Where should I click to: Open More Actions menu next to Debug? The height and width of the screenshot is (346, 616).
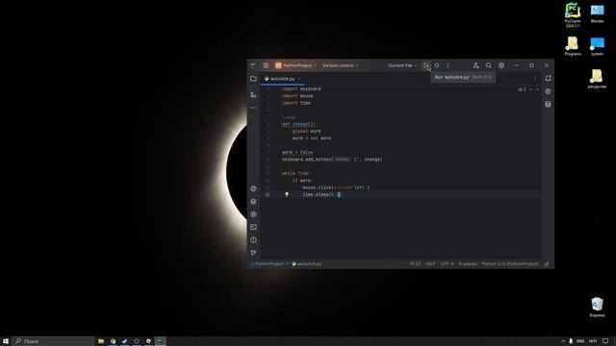pos(448,65)
